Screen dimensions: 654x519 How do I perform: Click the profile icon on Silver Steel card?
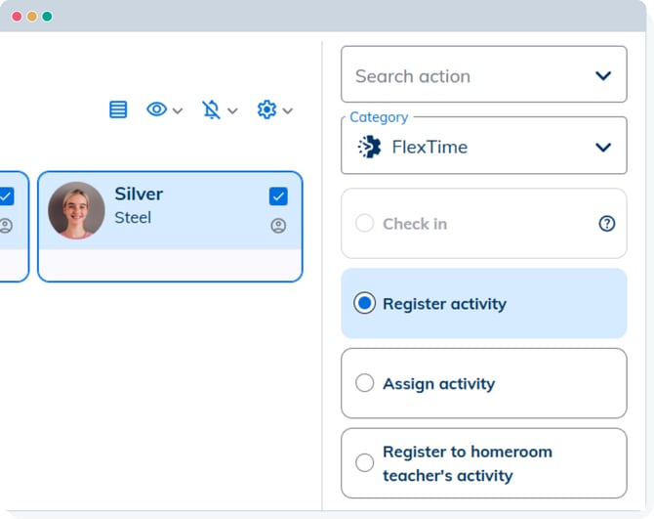pyautogui.click(x=278, y=226)
